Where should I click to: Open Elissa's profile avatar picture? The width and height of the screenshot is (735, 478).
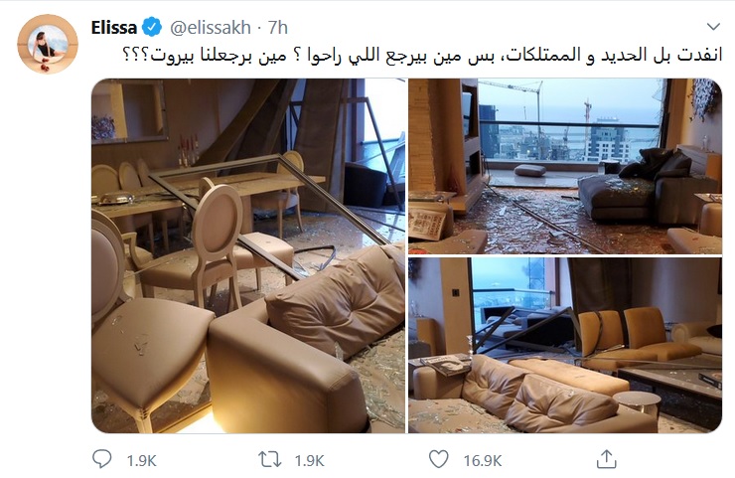coord(48,44)
